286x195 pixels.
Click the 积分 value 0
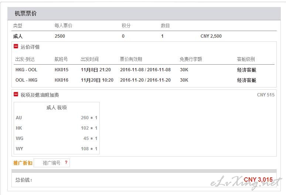click(x=123, y=36)
